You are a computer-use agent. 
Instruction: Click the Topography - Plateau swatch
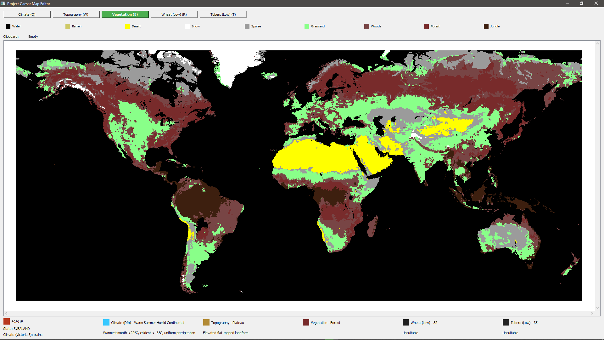pyautogui.click(x=206, y=322)
